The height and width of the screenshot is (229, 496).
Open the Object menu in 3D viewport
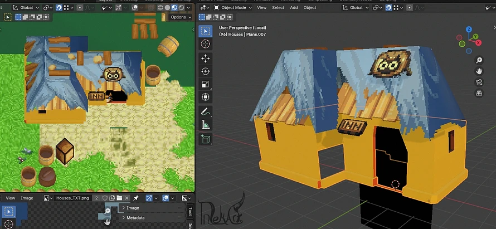pyautogui.click(x=310, y=8)
